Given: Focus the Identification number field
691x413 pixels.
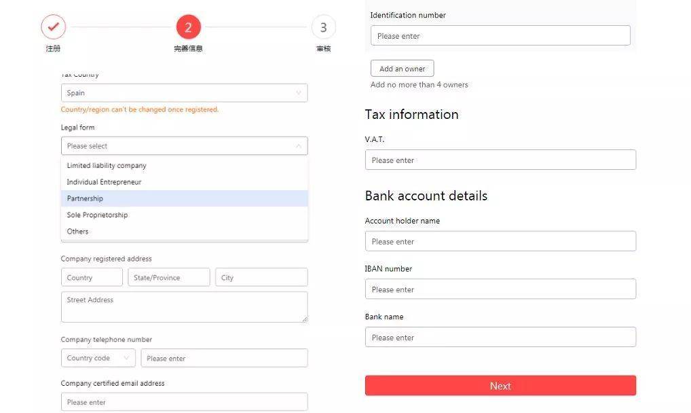Looking at the screenshot, I should coord(500,36).
